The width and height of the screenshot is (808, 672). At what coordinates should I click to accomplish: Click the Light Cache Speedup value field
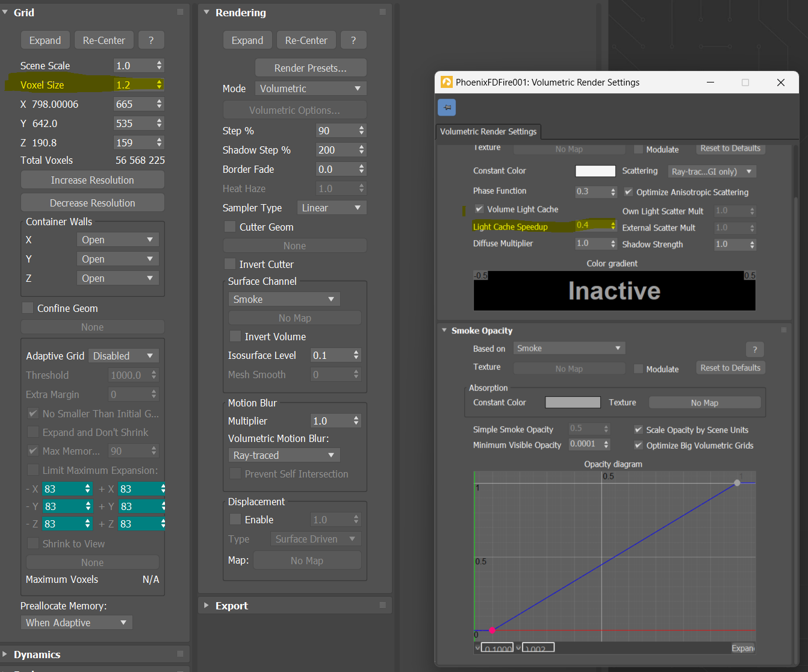coord(592,225)
